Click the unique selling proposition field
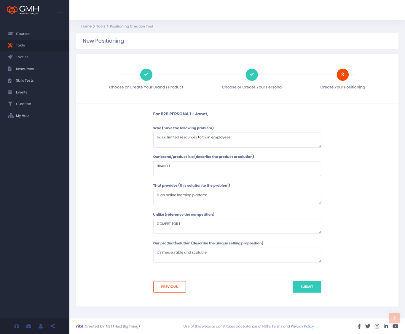This screenshot has width=405, height=334. pyautogui.click(x=237, y=255)
